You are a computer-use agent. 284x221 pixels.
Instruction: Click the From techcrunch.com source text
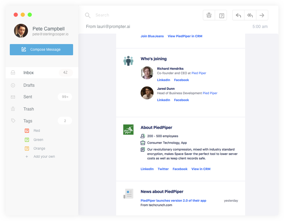click(x=156, y=205)
